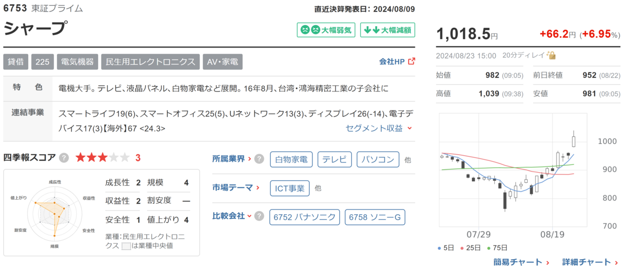Select the AV・家電 tag
Image resolution: width=627 pixels, height=268 pixels.
pos(223,61)
